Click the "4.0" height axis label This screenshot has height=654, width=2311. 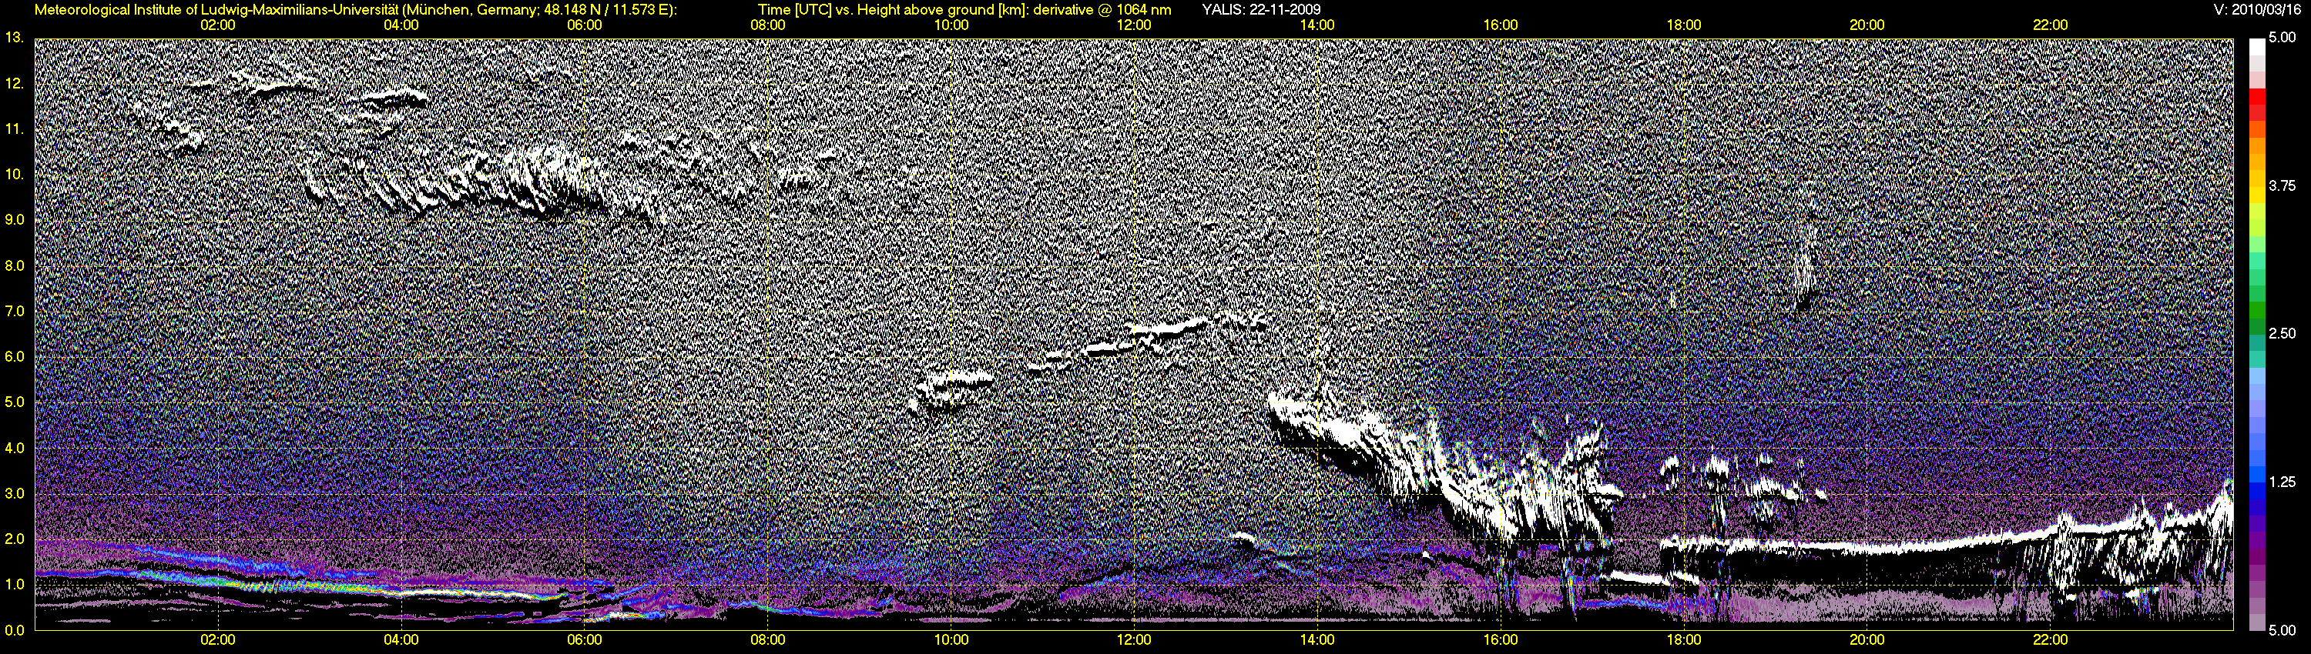click(13, 447)
